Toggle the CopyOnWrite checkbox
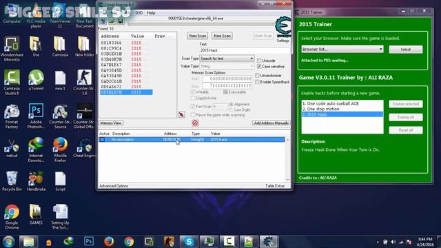Viewport: 441px width, 248px height. point(193,98)
